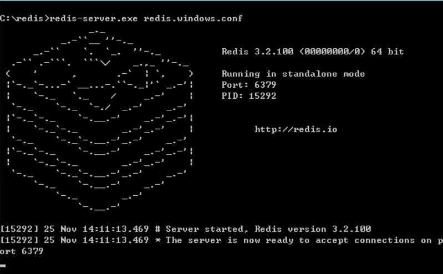Click the blinking cursor at the bottom
The height and width of the screenshot is (274, 443).
point(3,266)
